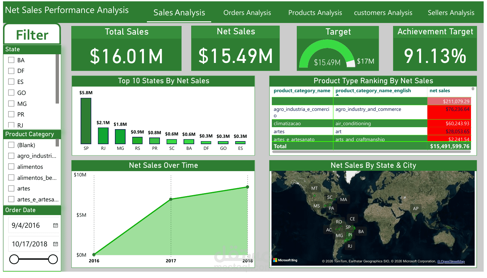Sort by product_category_name_english column header

pyautogui.click(x=373, y=91)
